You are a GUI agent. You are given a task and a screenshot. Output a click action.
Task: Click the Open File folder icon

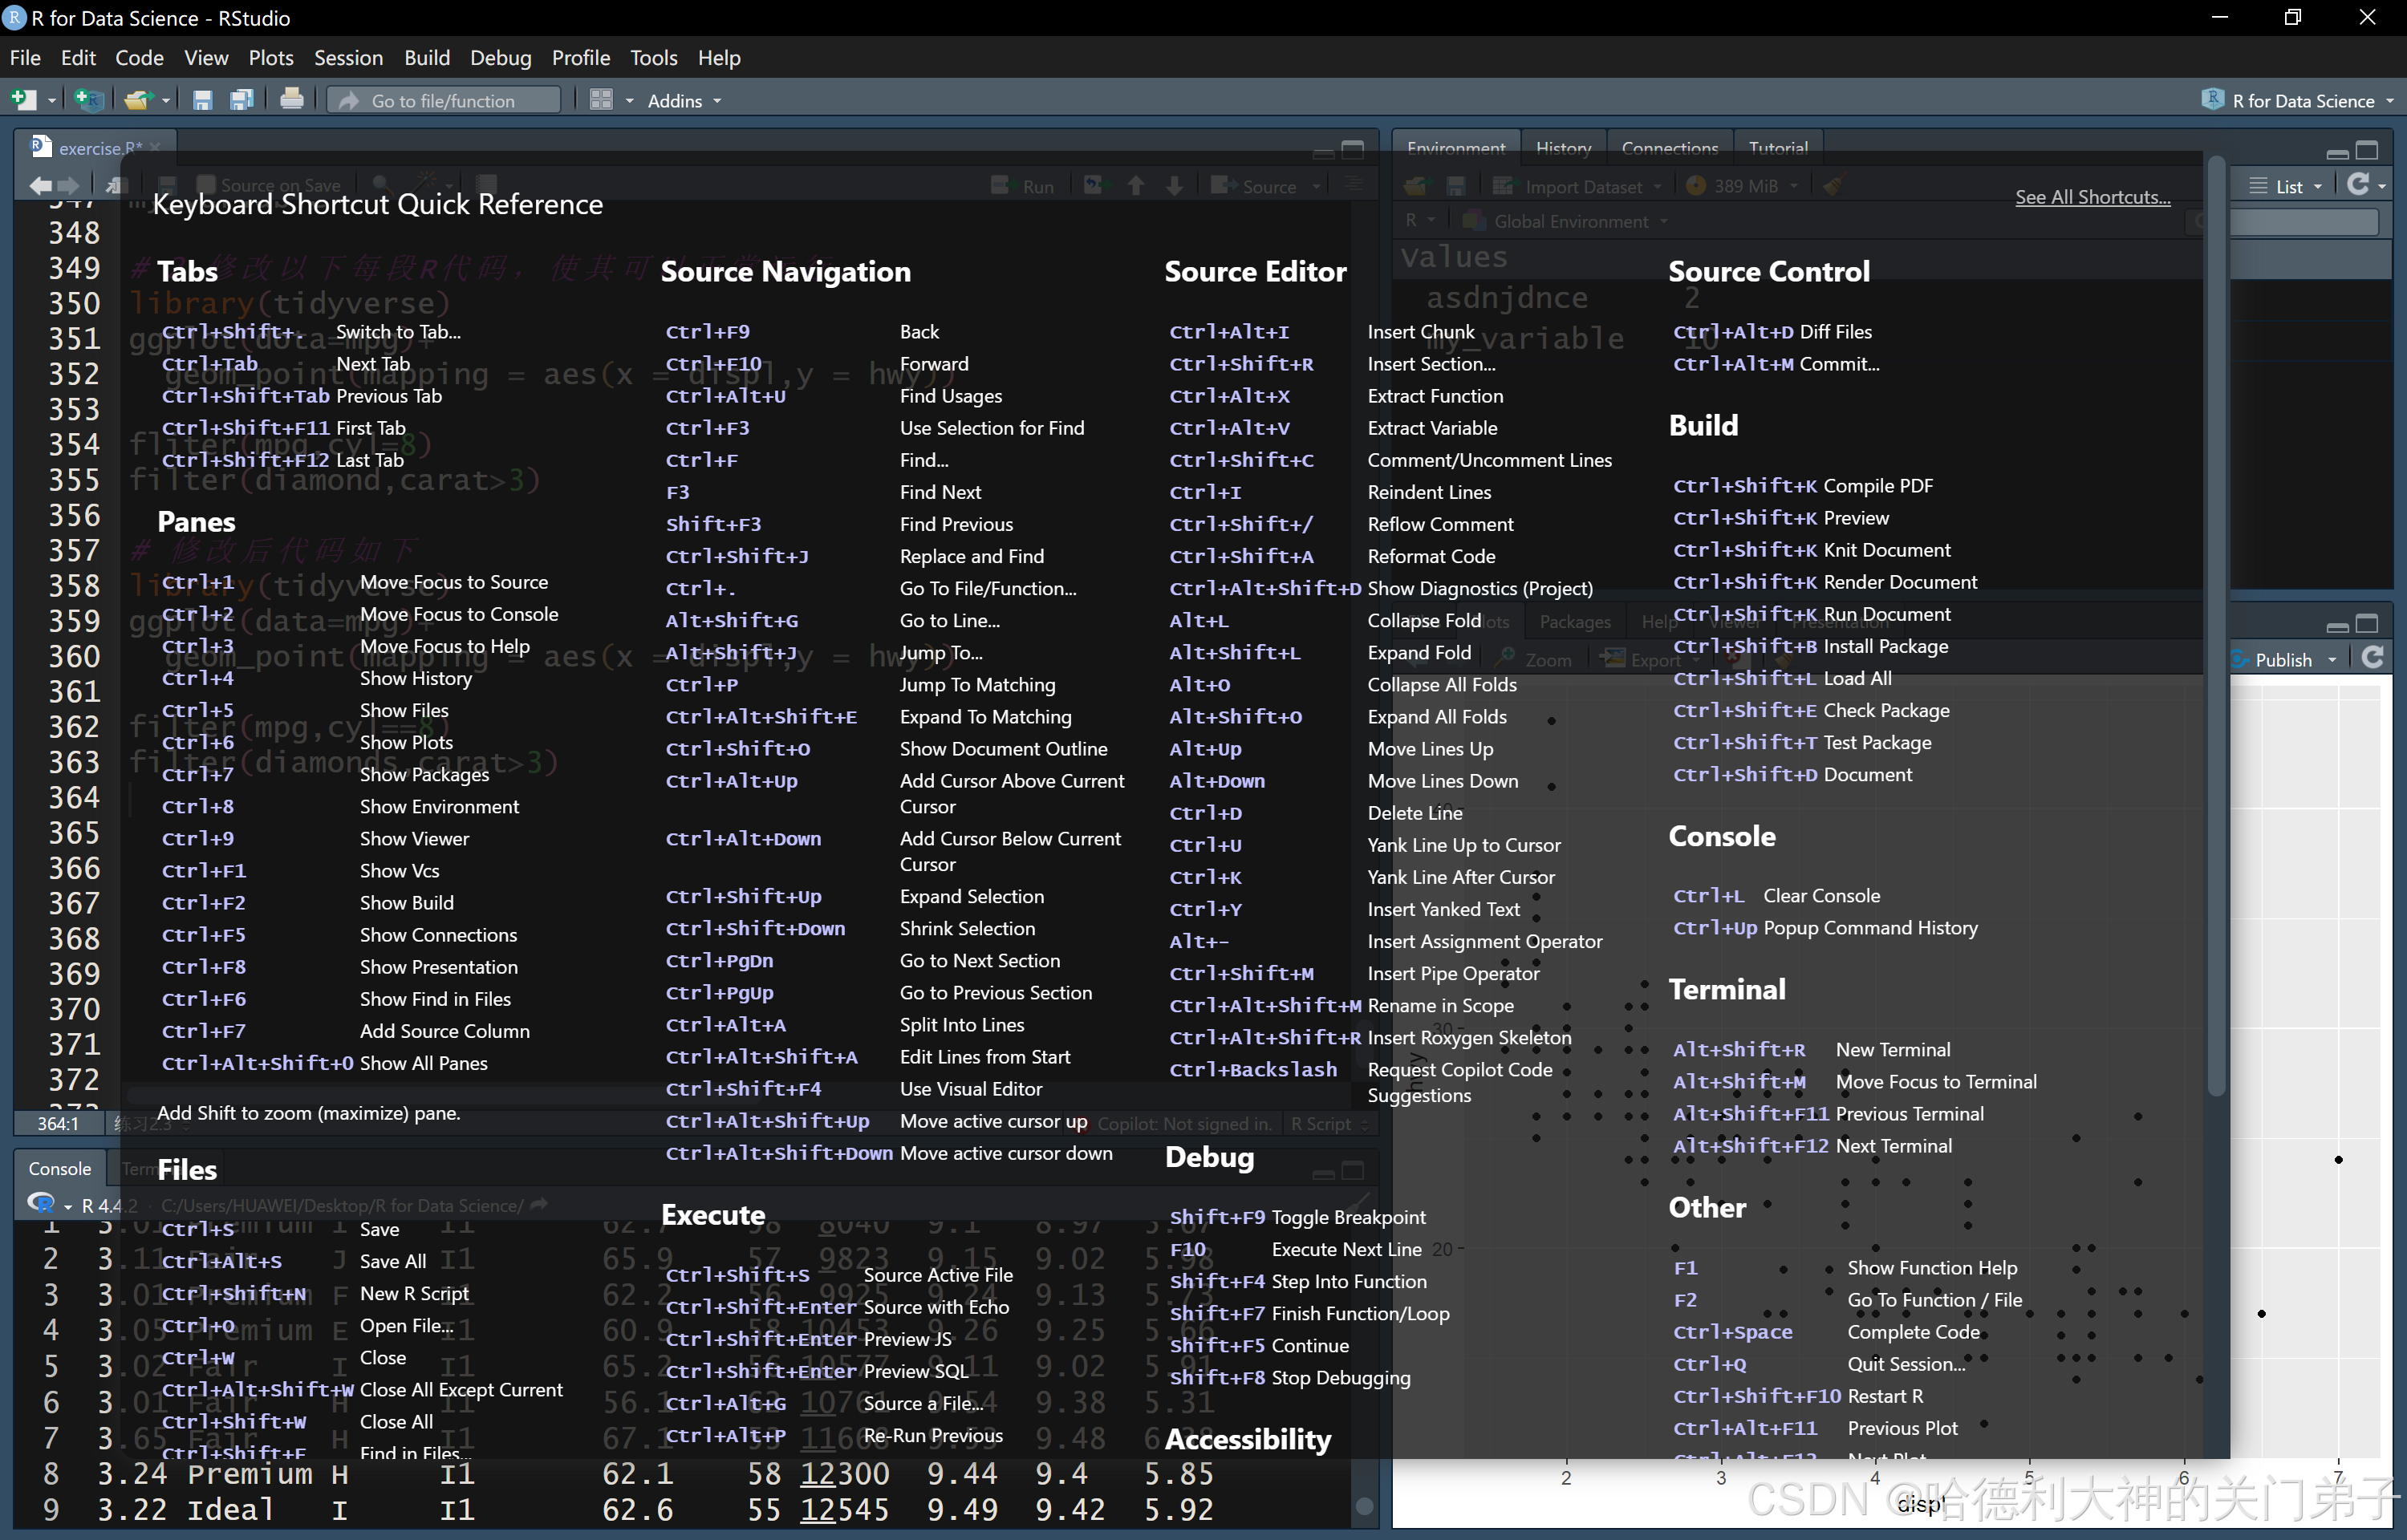tap(137, 100)
